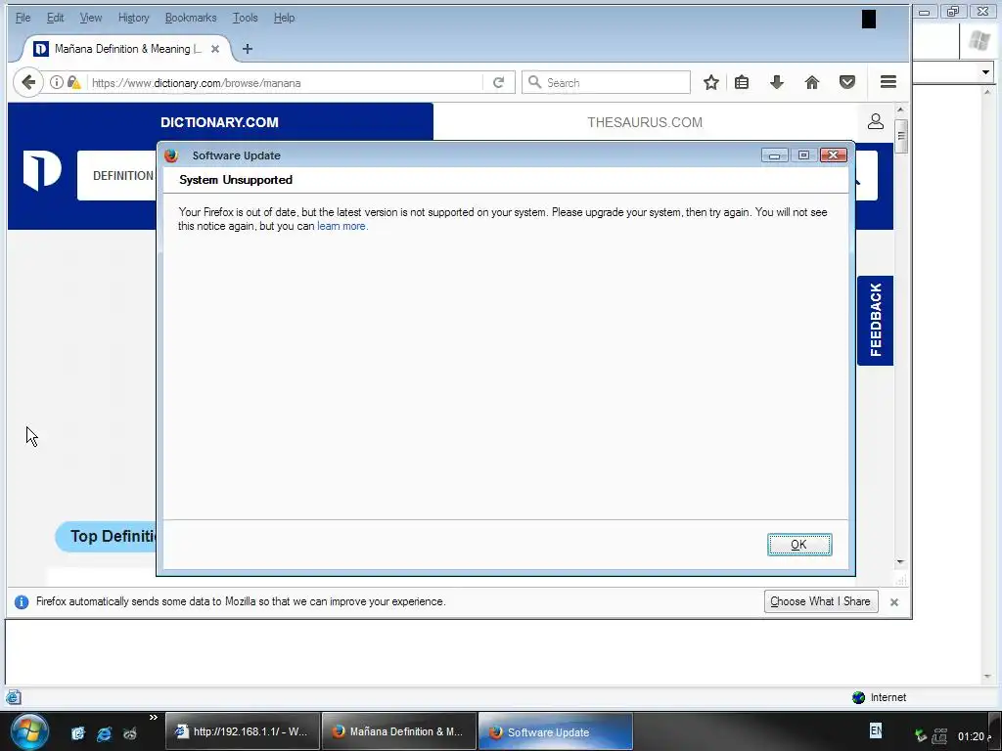1002x751 pixels.
Task: Bookmark this page with the star icon
Action: 711,82
